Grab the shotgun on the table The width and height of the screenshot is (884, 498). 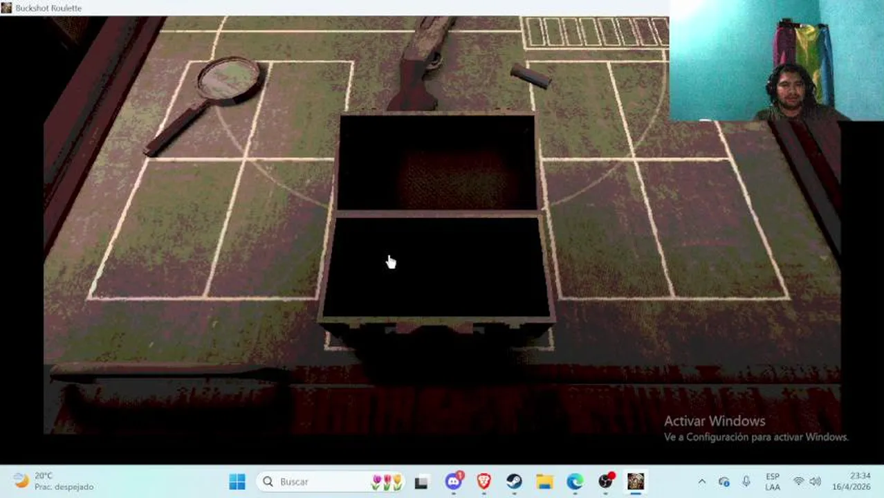tap(422, 64)
